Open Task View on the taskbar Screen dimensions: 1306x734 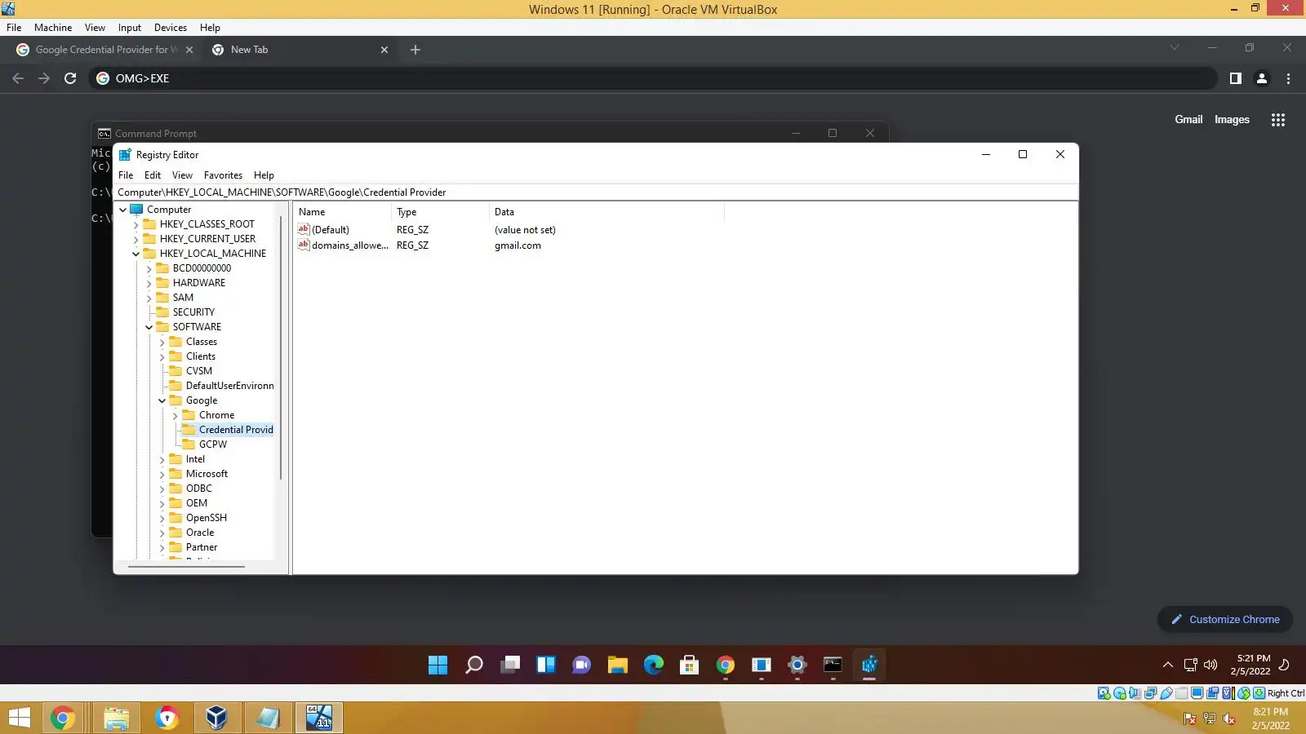(x=510, y=665)
